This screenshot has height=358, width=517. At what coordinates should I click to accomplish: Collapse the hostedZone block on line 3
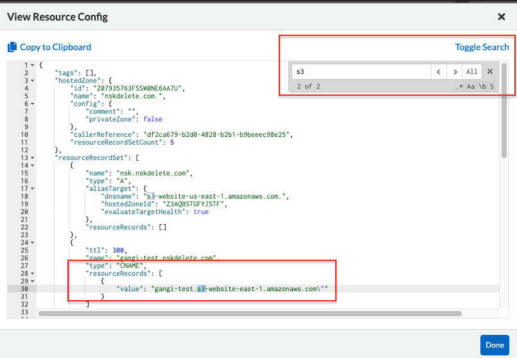click(x=33, y=80)
